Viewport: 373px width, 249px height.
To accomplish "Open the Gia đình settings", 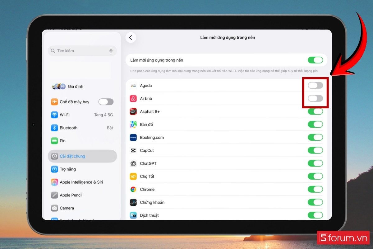I will click(82, 87).
